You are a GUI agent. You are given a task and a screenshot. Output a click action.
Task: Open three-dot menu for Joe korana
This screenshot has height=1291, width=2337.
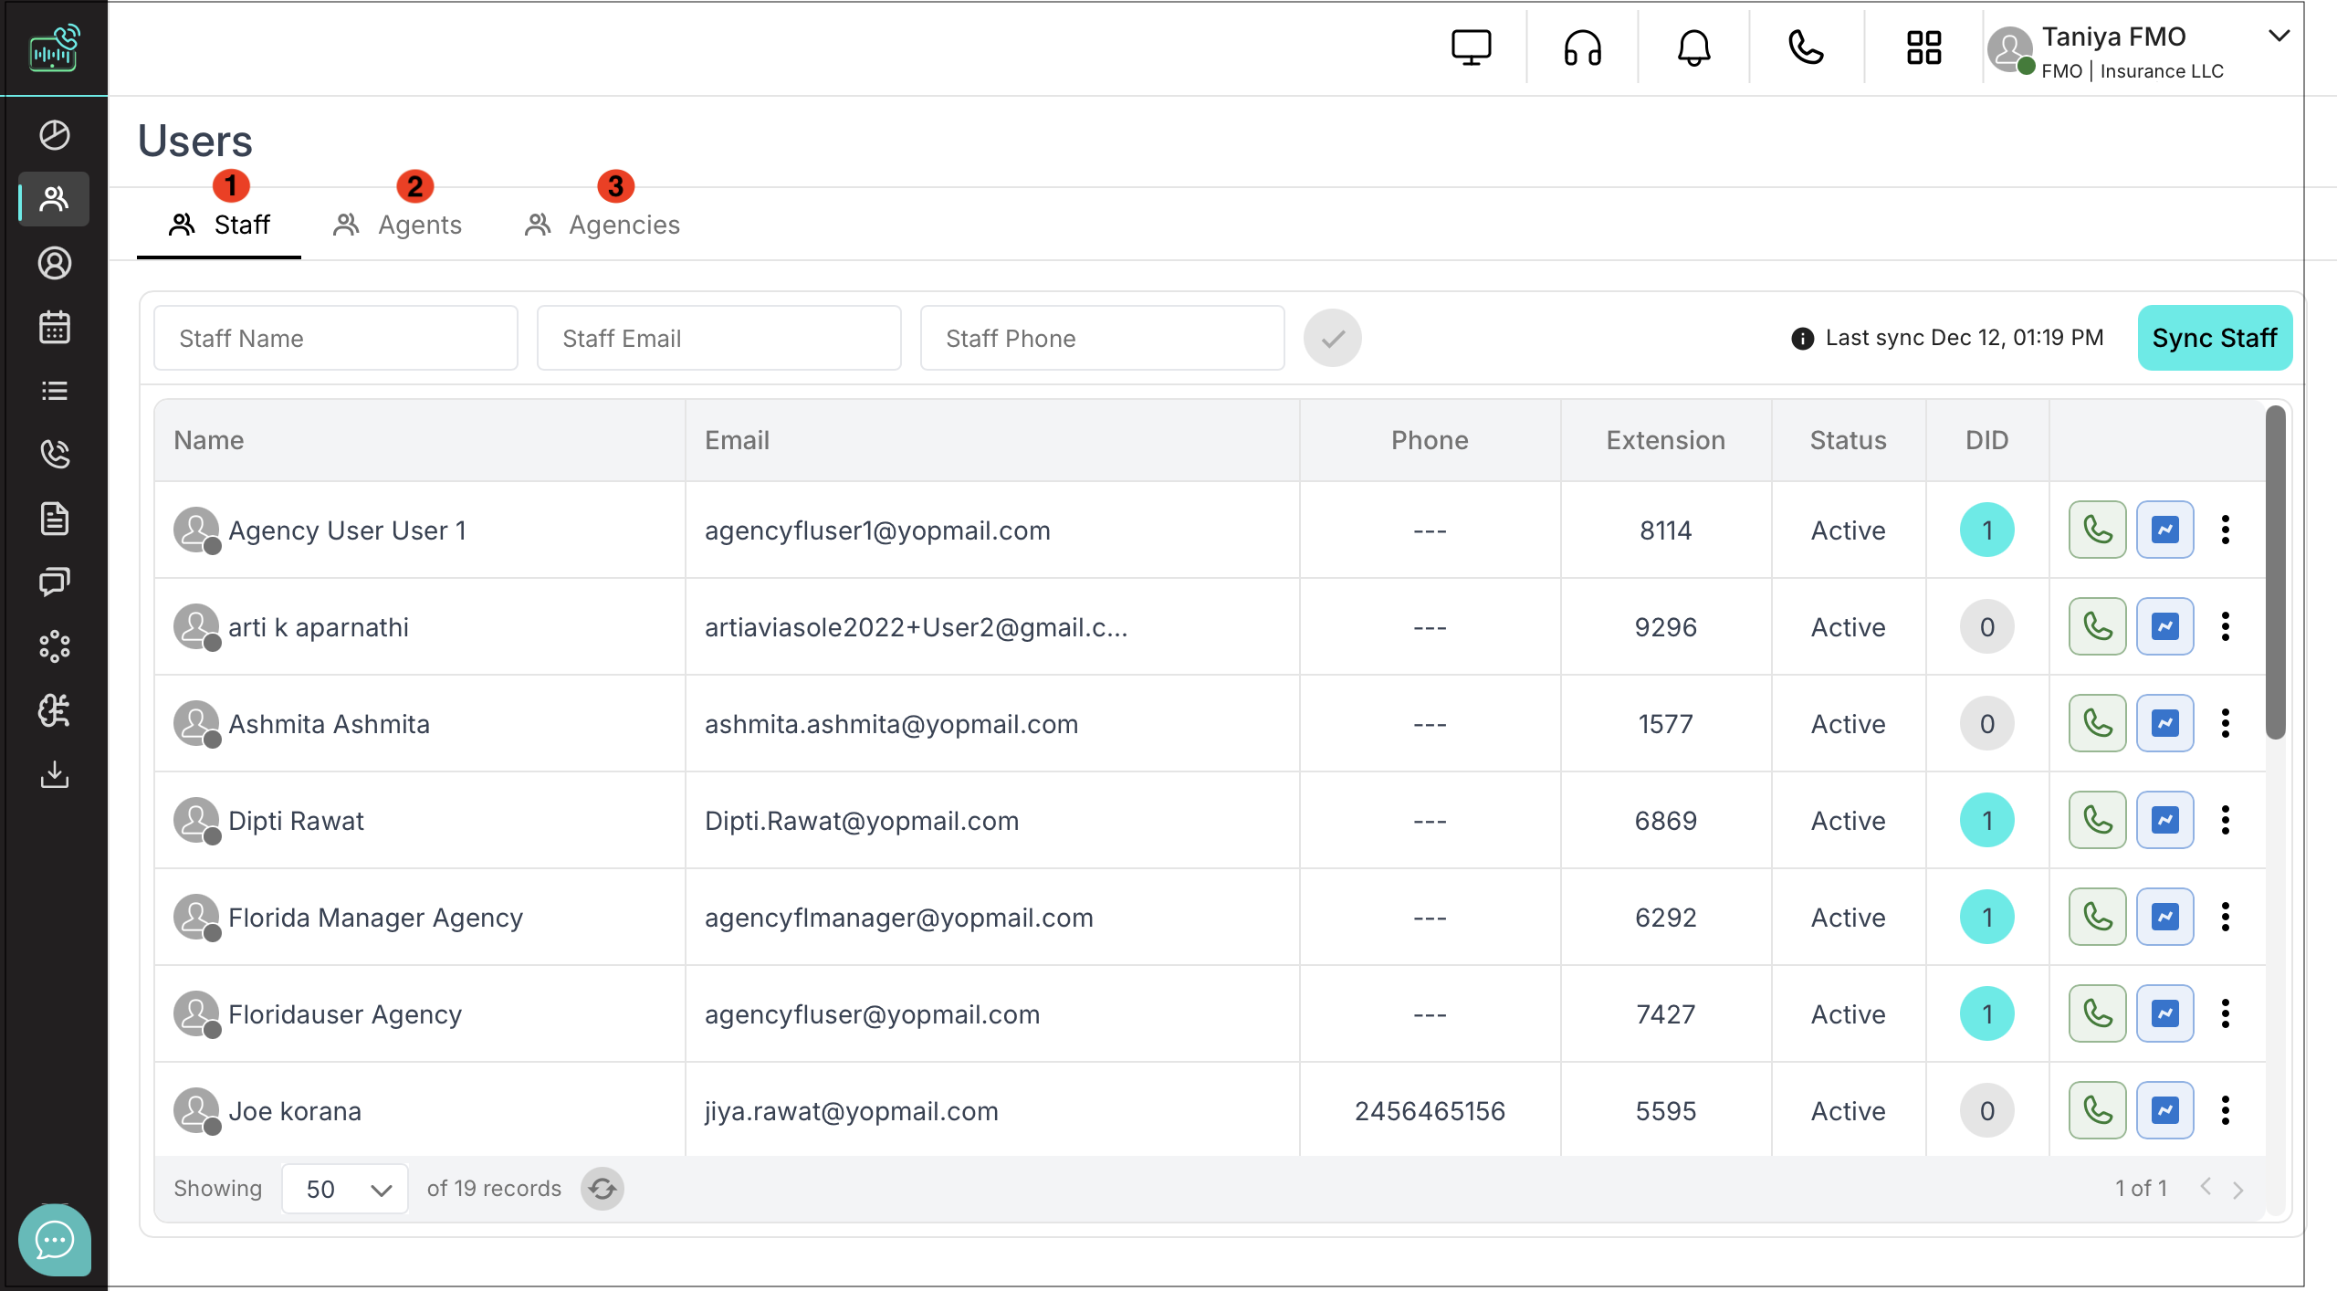click(x=2225, y=1110)
